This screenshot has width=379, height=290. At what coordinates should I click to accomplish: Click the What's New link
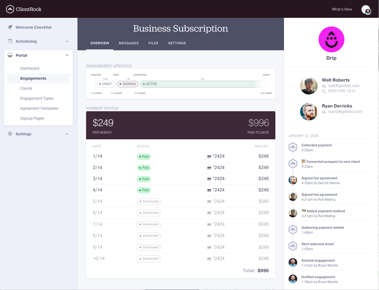pos(341,9)
